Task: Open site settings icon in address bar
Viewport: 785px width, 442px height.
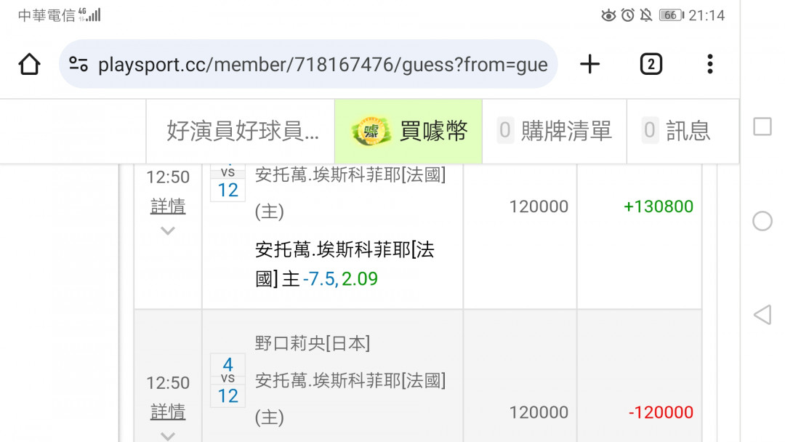Action: point(78,64)
